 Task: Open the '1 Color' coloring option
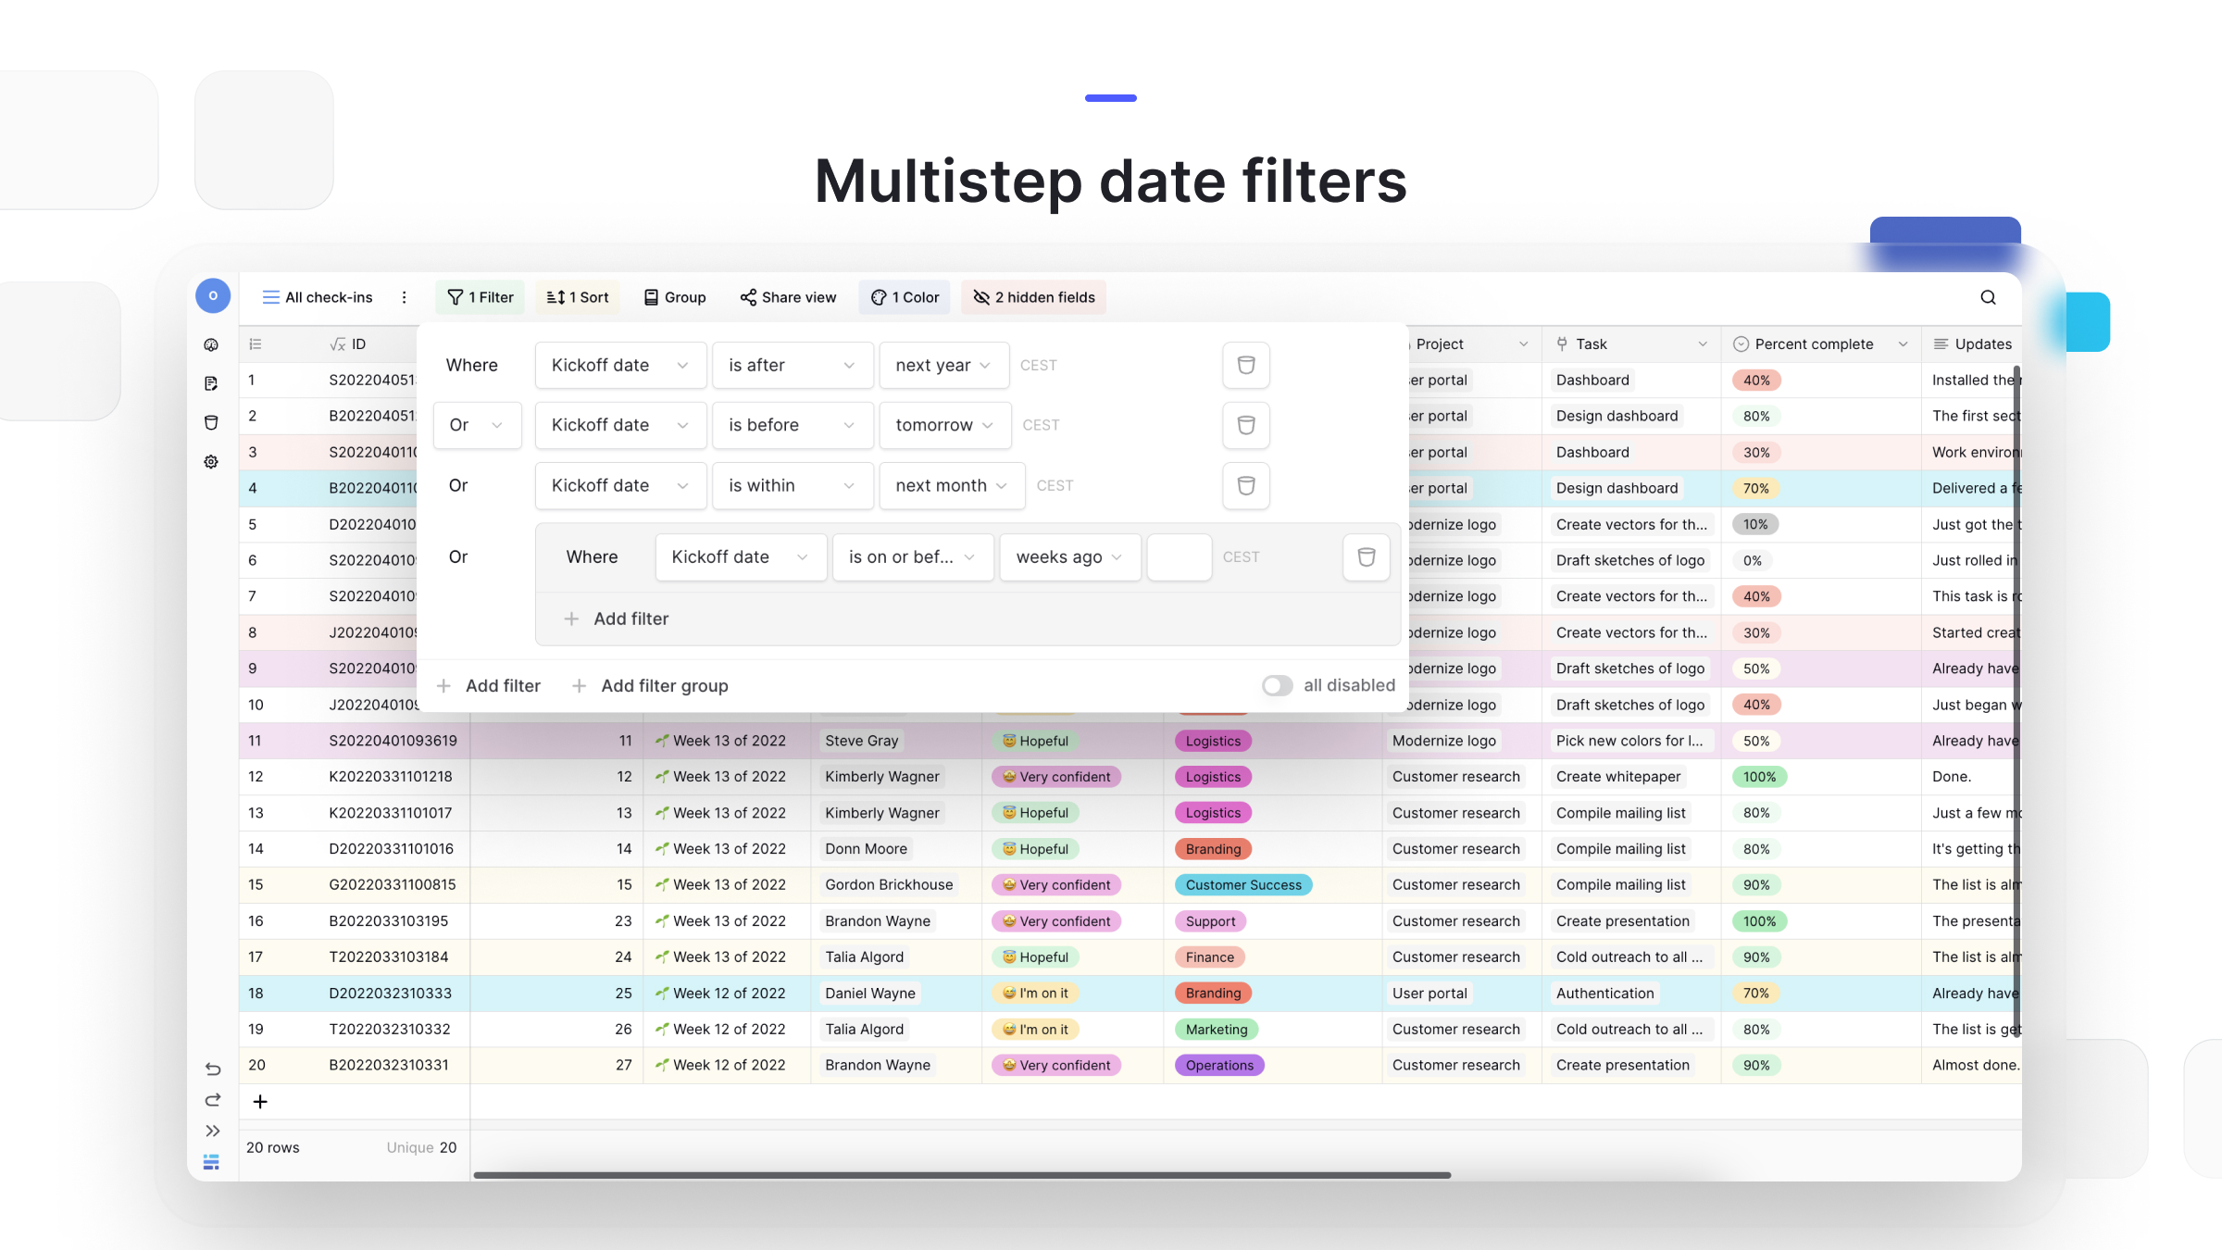[905, 297]
